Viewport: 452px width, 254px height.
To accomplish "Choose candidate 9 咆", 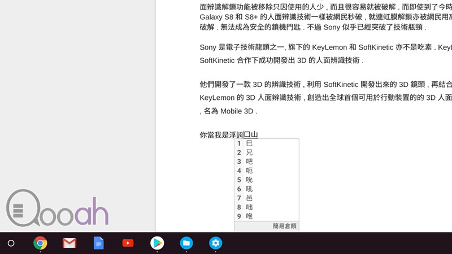I will 267,216.
